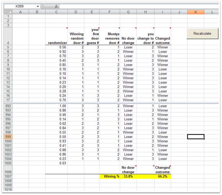Click randomizer value 0.85 in row 9
Image resolution: width=222 pixels, height=195 pixels.
(57, 65)
